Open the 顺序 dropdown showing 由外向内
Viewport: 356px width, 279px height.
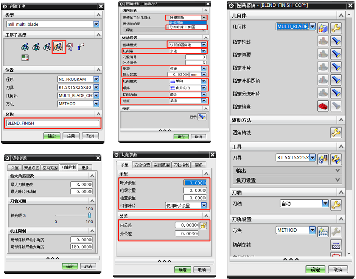point(204,88)
